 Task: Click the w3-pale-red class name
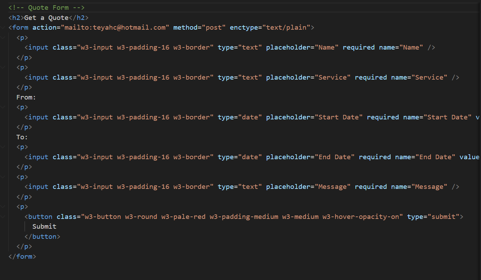click(183, 216)
